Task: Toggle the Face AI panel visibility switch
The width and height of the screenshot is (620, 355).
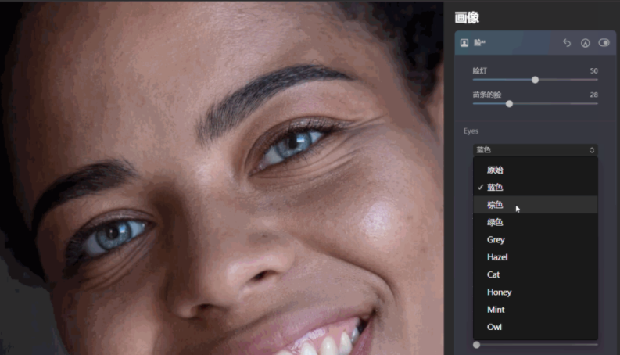Action: pyautogui.click(x=604, y=43)
